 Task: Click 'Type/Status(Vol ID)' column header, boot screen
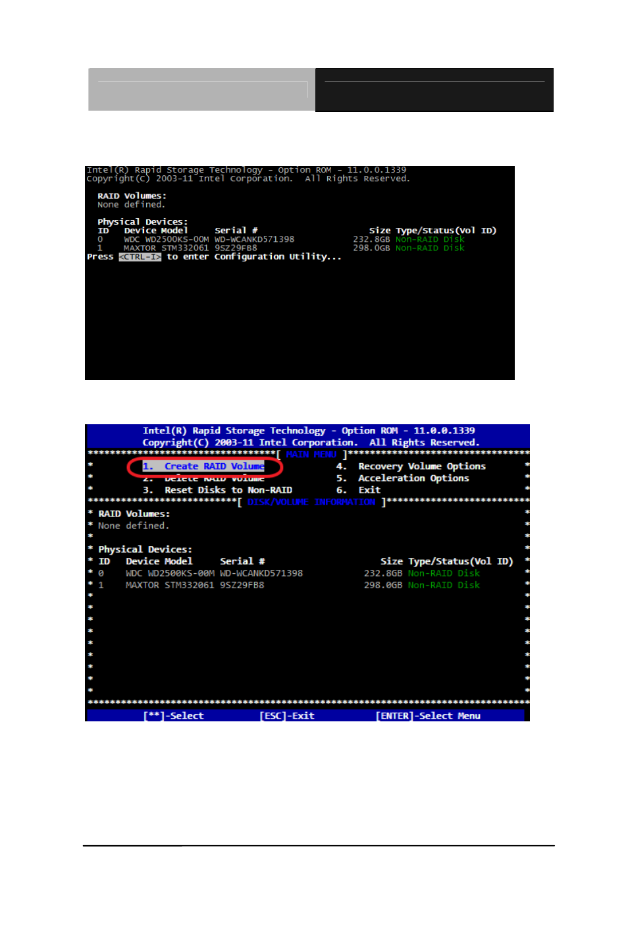446,231
